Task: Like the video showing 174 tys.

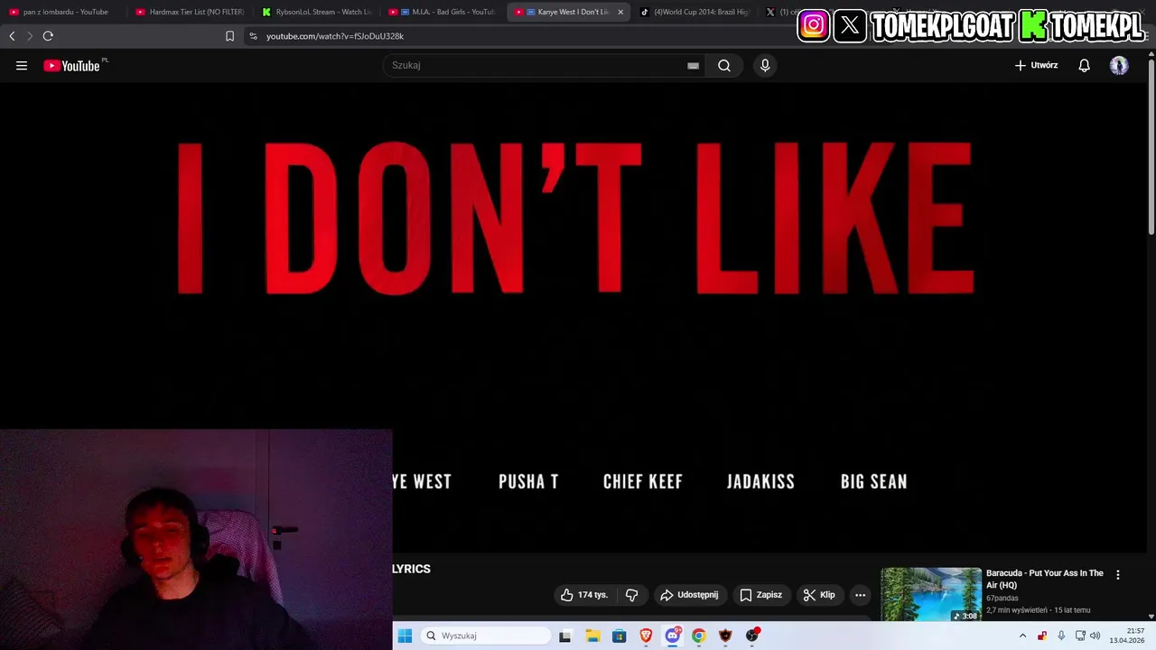Action: point(584,595)
